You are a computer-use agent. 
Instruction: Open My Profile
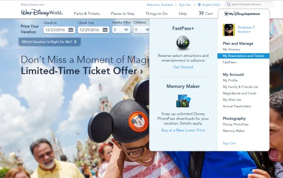230,81
